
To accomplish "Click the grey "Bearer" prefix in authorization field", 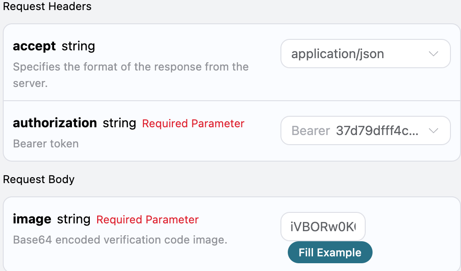I will [311, 131].
